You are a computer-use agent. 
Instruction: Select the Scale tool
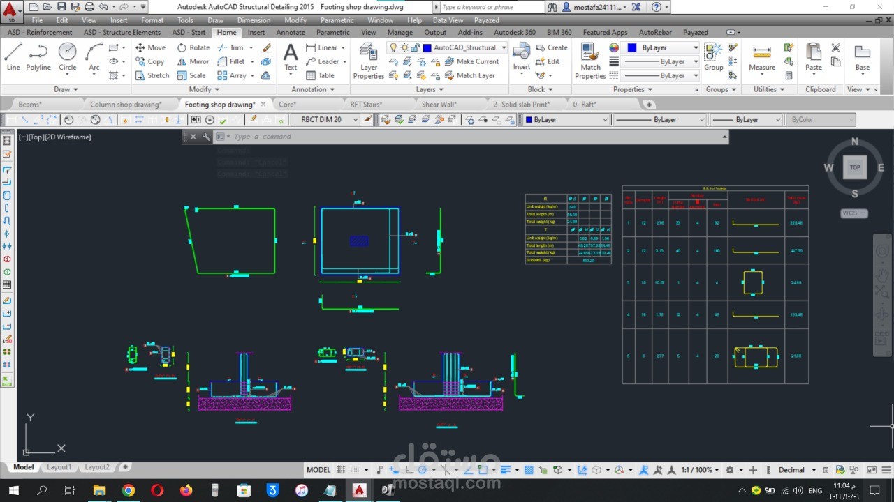191,75
